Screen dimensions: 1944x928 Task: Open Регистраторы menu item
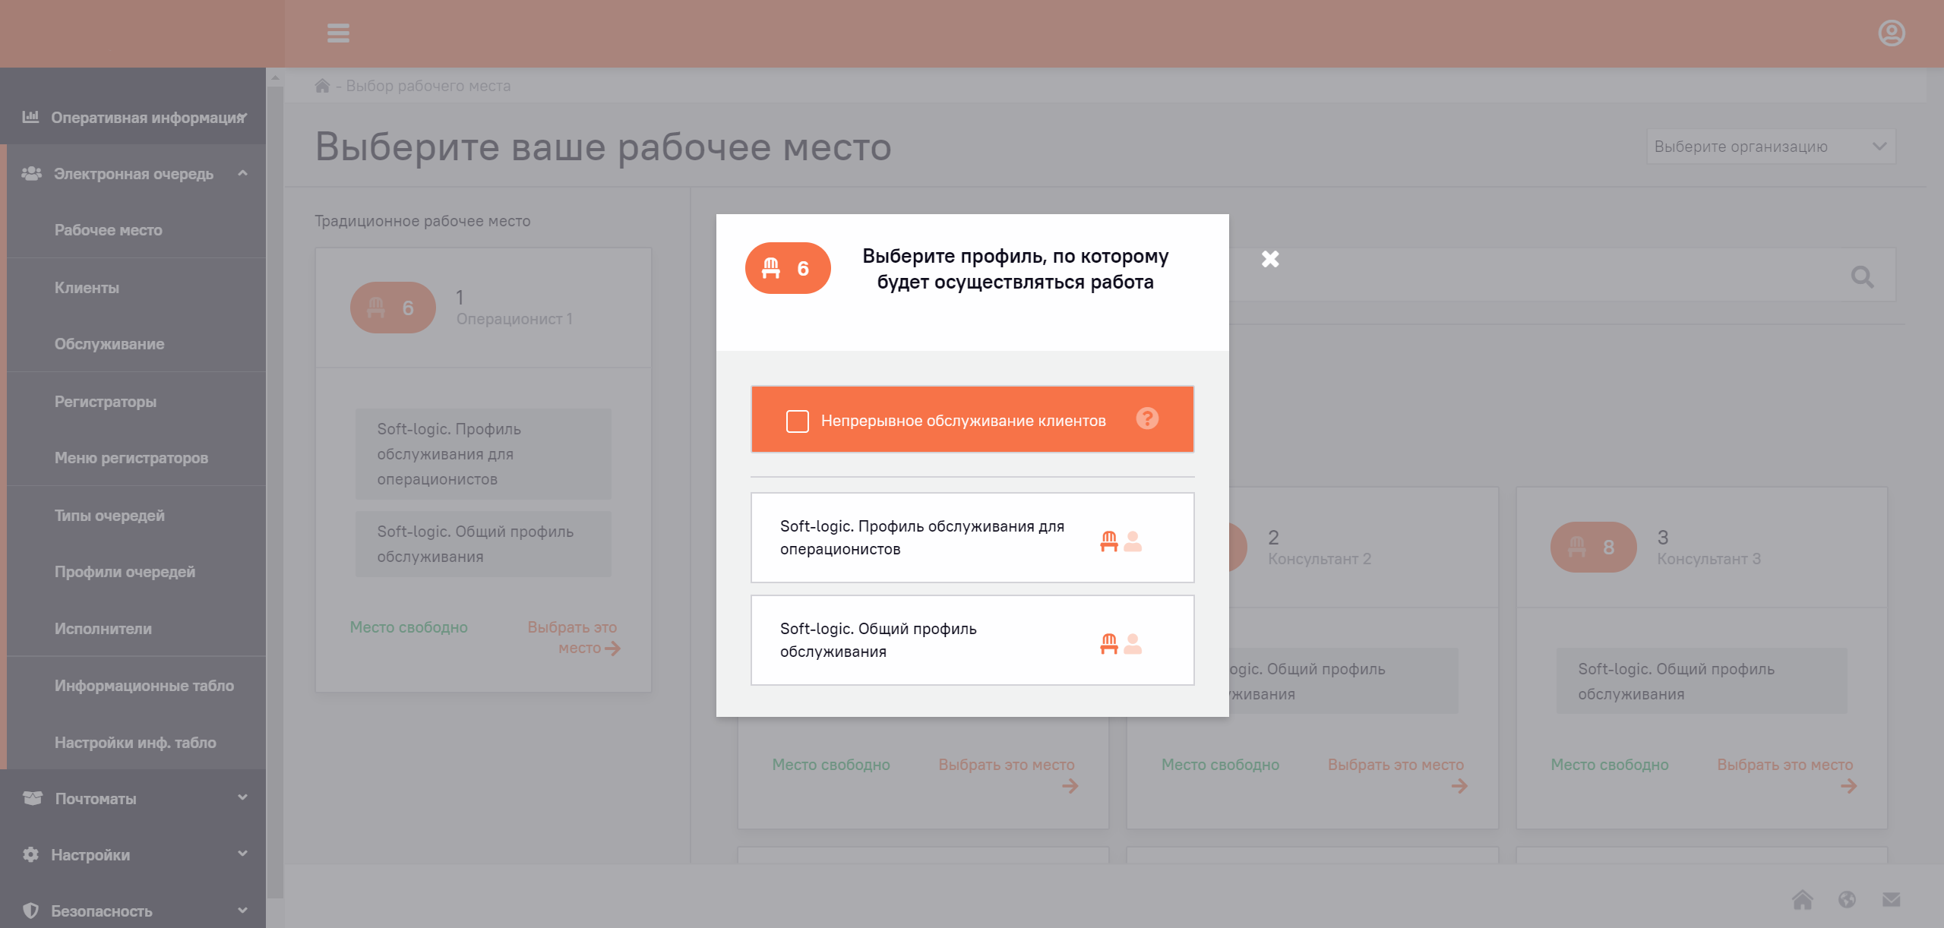click(x=106, y=402)
